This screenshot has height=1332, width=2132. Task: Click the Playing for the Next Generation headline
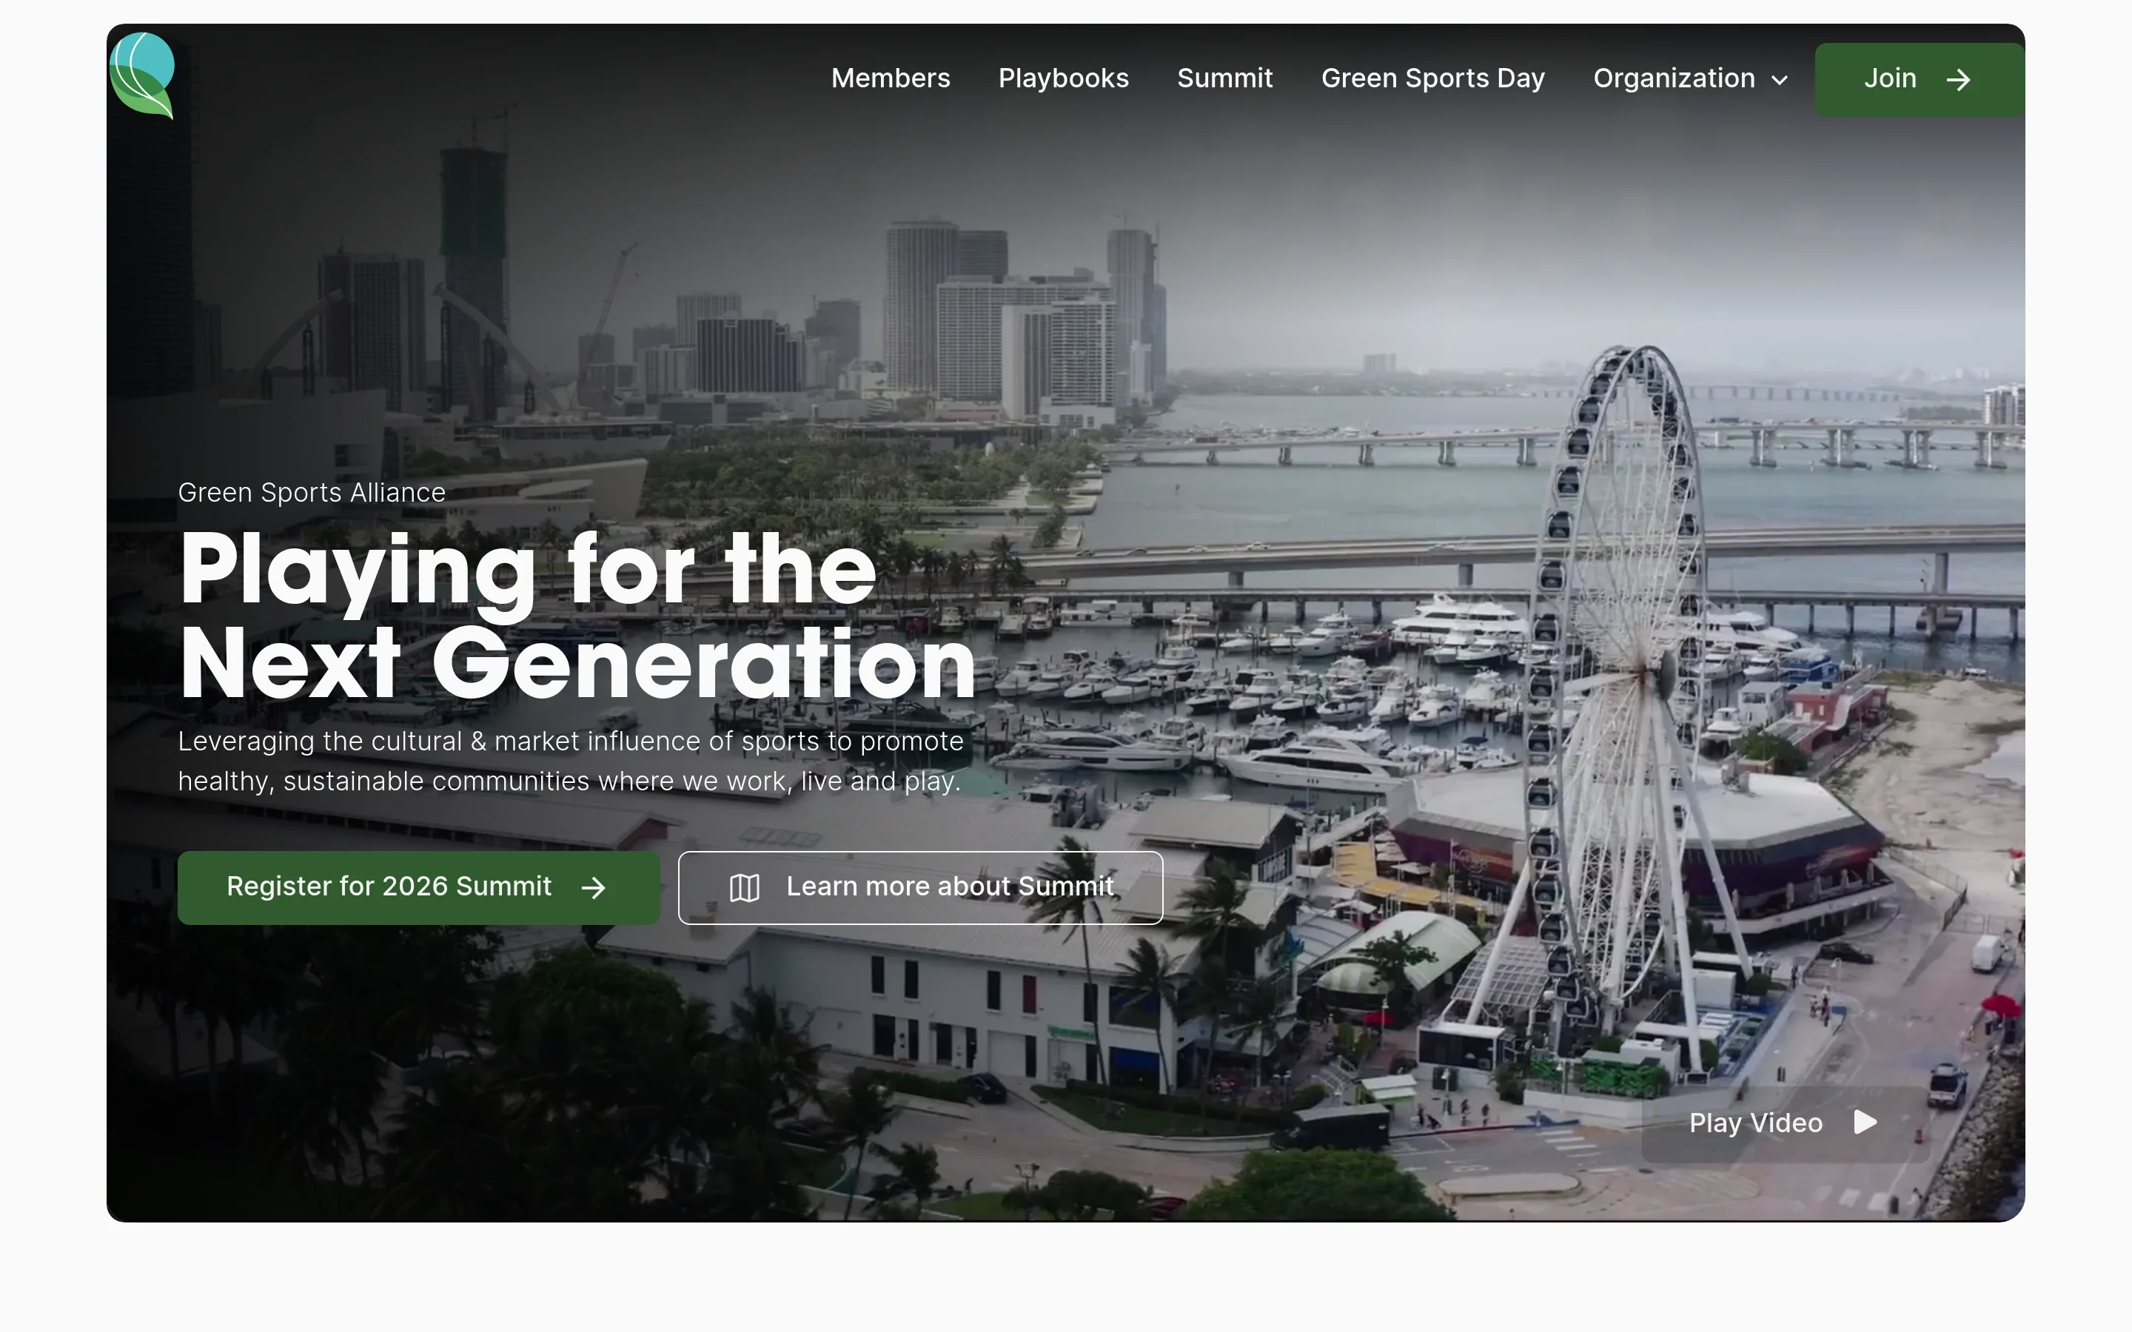click(577, 616)
